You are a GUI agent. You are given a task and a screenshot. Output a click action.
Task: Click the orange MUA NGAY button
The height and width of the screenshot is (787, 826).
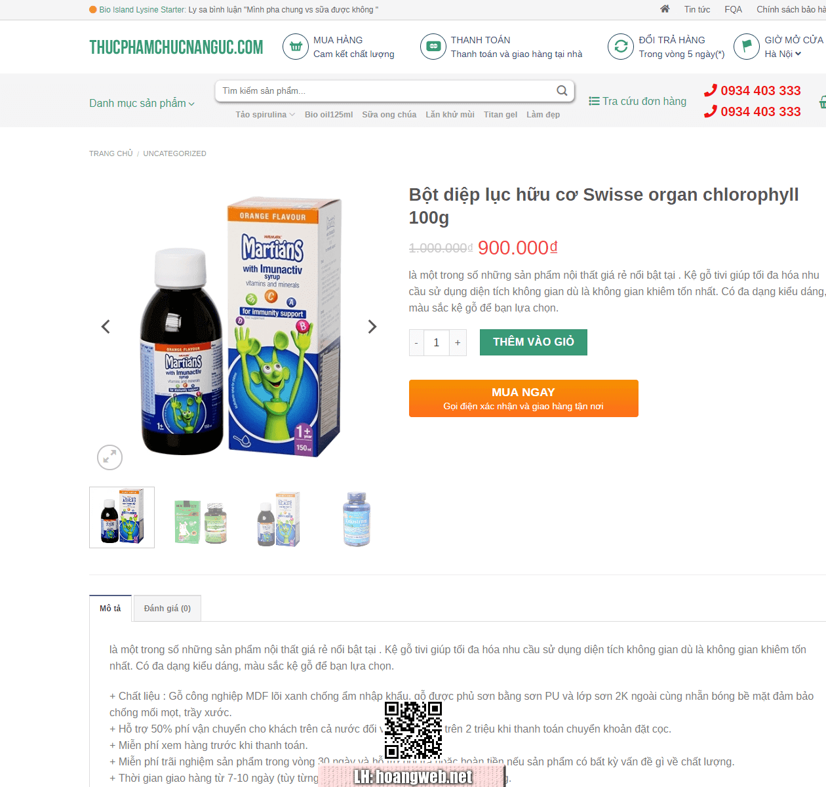524,398
